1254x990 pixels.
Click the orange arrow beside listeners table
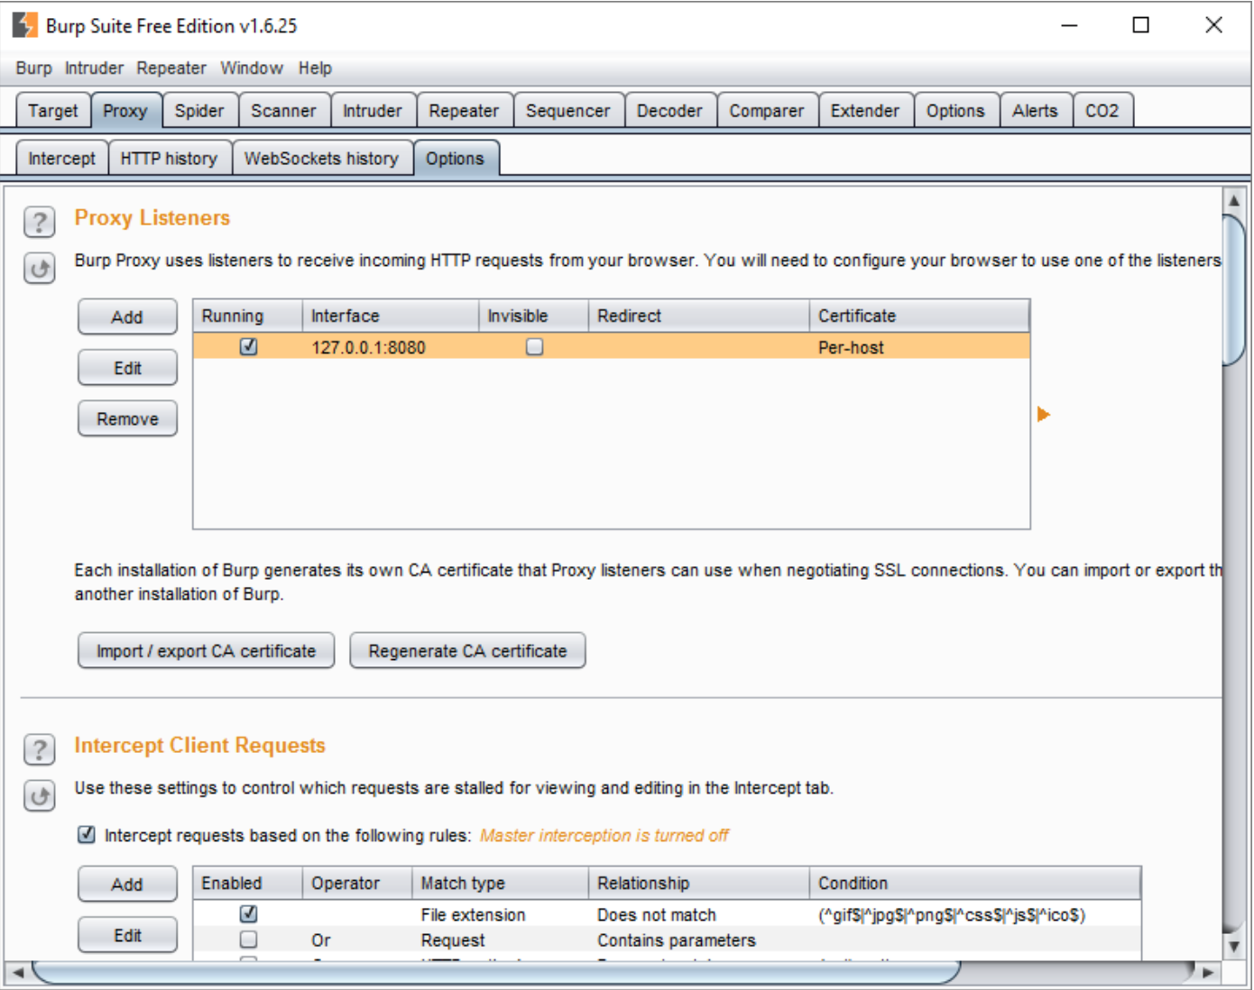pyautogui.click(x=1044, y=415)
